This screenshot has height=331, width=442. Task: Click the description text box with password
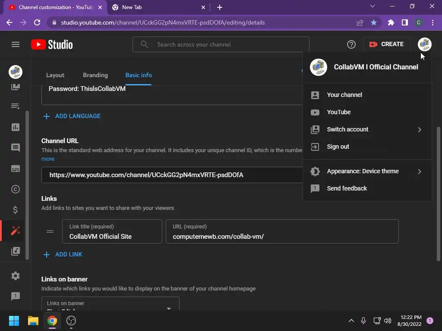click(x=172, y=95)
